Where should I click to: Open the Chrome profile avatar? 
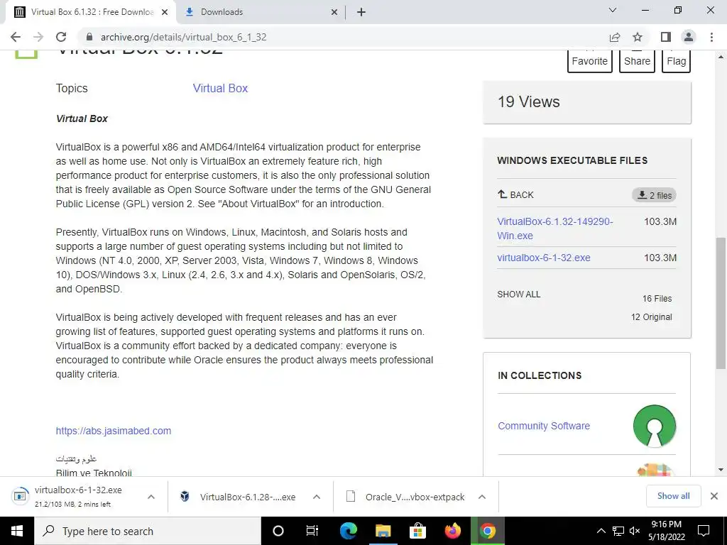pyautogui.click(x=689, y=37)
